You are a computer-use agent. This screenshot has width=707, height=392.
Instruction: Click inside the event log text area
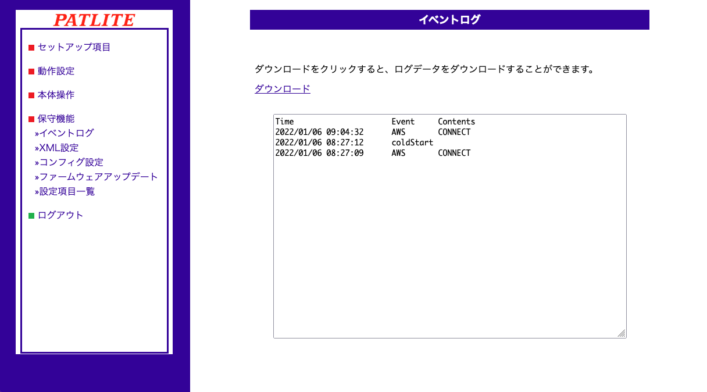point(449,244)
